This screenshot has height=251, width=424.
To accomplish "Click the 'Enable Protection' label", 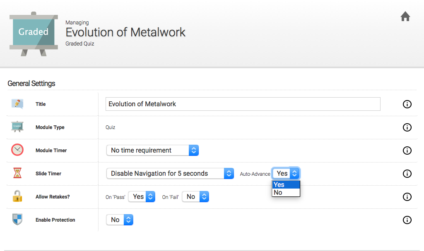I will tap(55, 220).
